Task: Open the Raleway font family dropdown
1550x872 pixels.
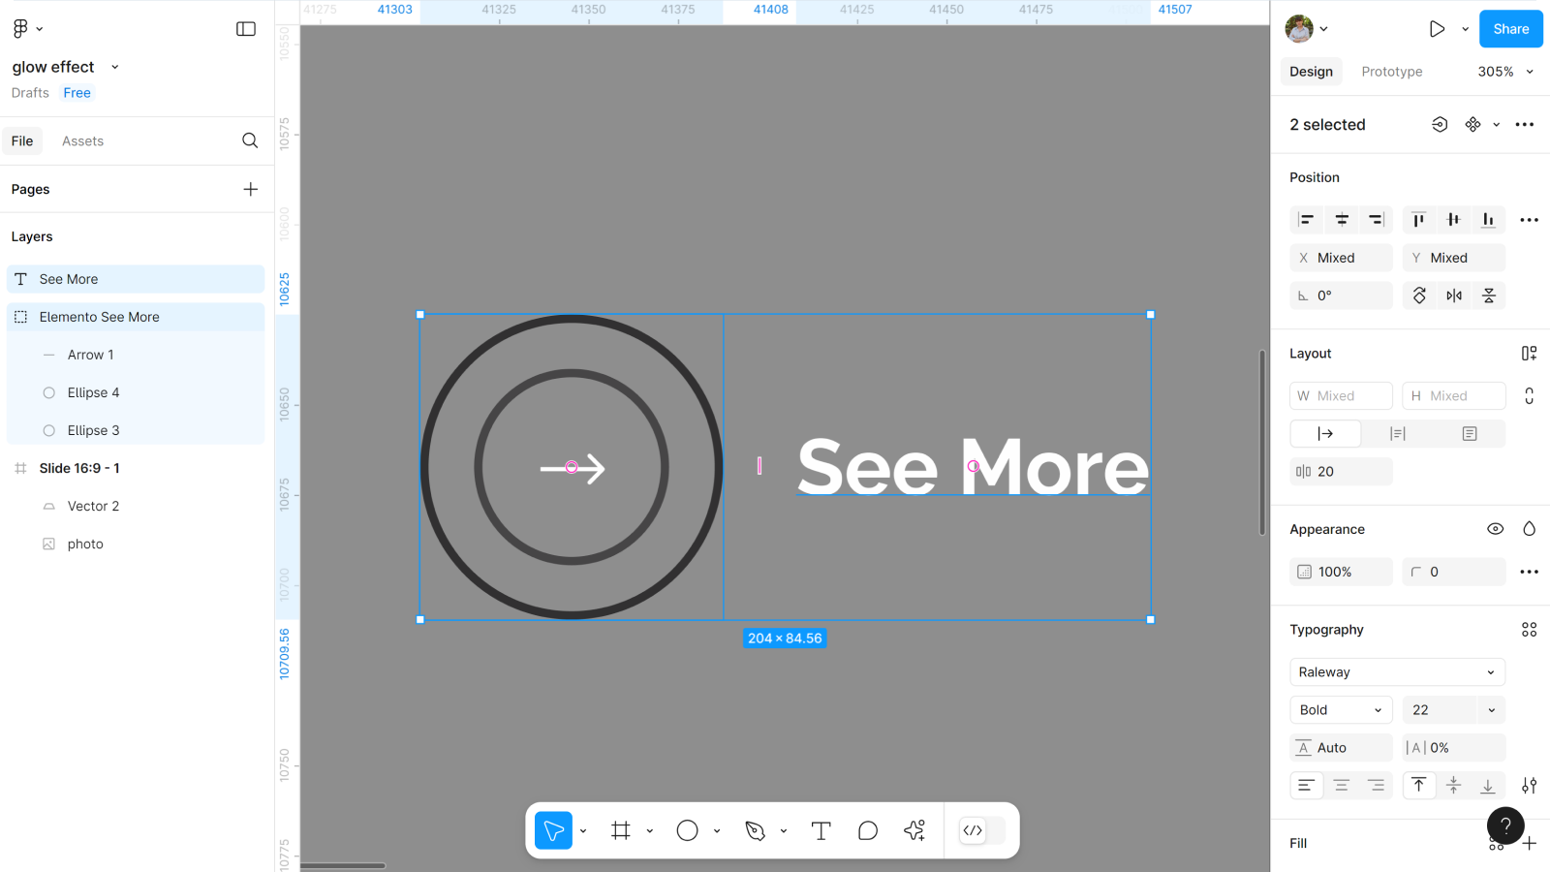Action: (1396, 672)
